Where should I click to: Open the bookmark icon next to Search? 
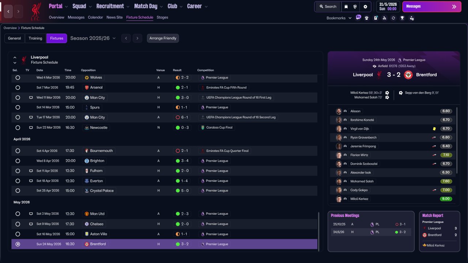(346, 7)
